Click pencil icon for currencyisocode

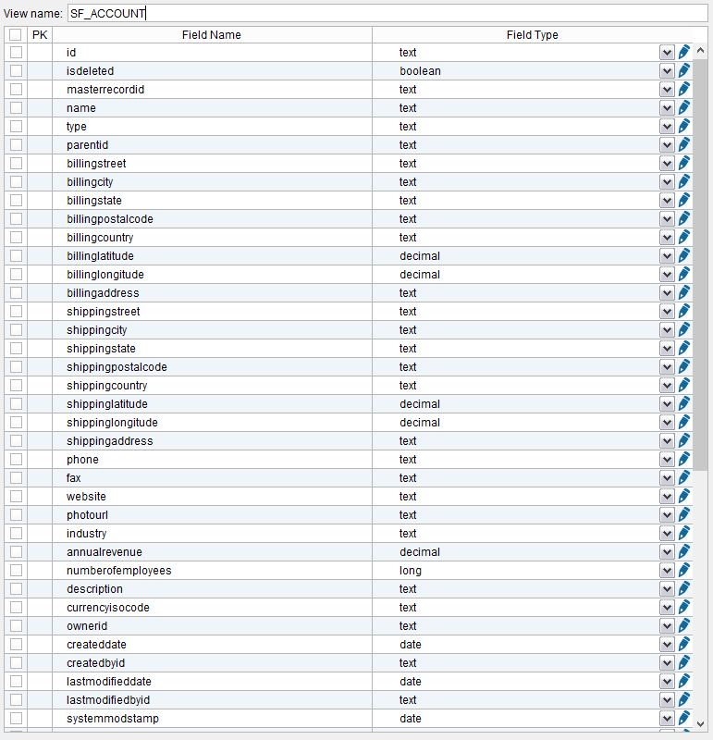(683, 607)
